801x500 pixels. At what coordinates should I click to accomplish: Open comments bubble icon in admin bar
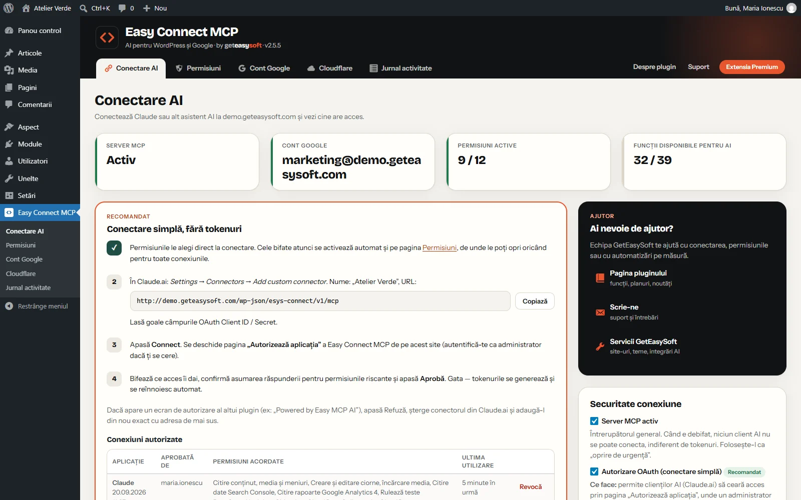click(x=122, y=8)
